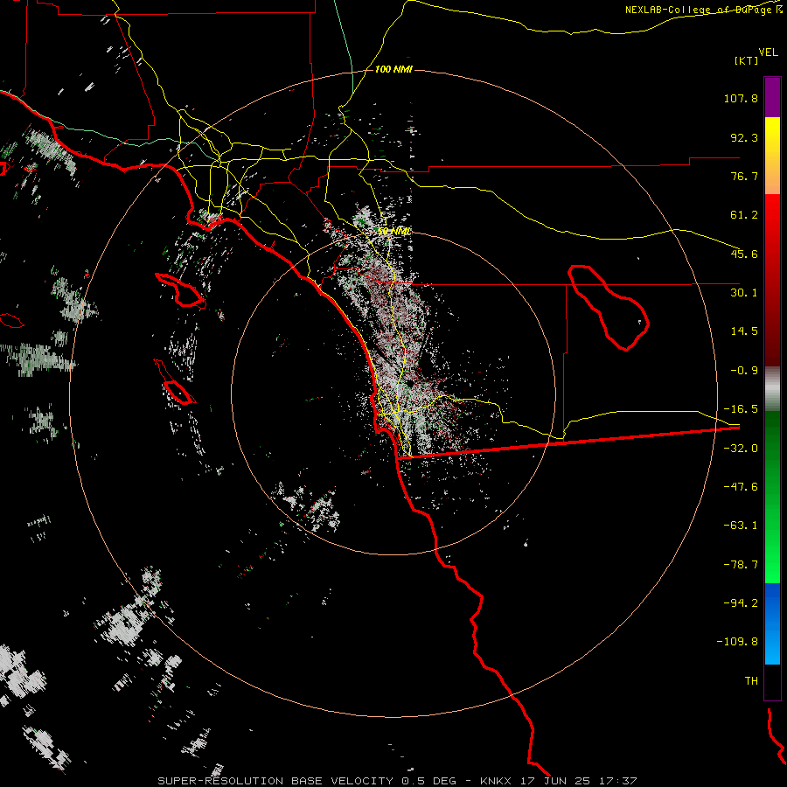Image resolution: width=787 pixels, height=787 pixels.
Task: Click the -47.6 scale value
Action: (x=741, y=487)
